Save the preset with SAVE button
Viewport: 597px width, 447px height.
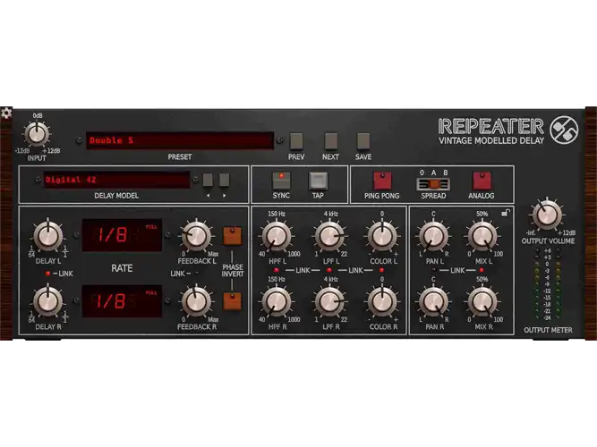363,140
